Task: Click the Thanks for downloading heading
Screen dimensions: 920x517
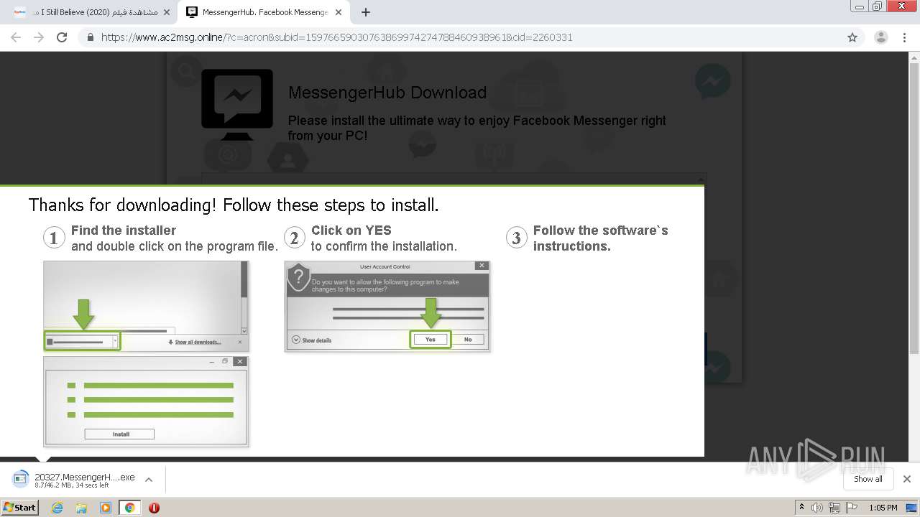Action: pos(234,205)
